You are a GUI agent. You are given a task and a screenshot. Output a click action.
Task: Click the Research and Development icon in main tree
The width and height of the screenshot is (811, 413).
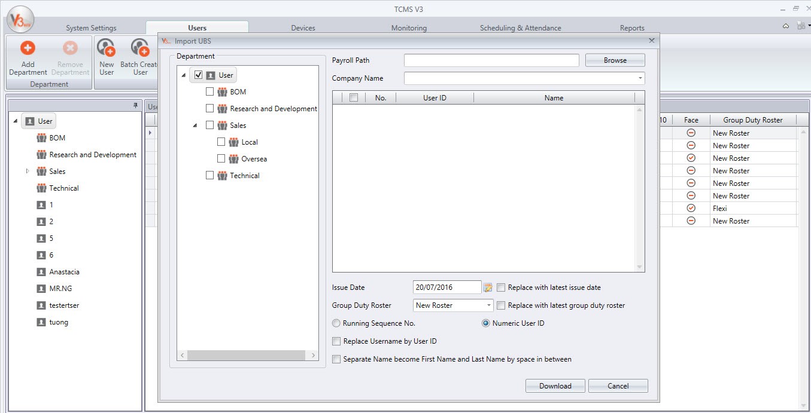41,155
